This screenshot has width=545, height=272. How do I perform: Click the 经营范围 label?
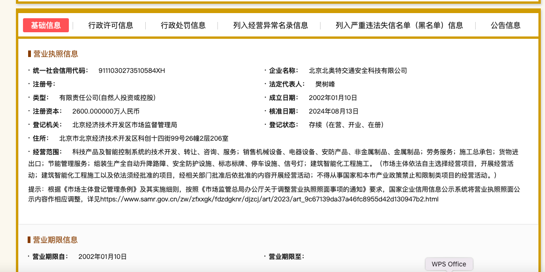pos(47,152)
